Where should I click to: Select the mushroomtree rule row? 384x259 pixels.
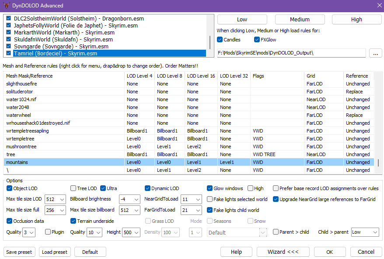[189, 147]
